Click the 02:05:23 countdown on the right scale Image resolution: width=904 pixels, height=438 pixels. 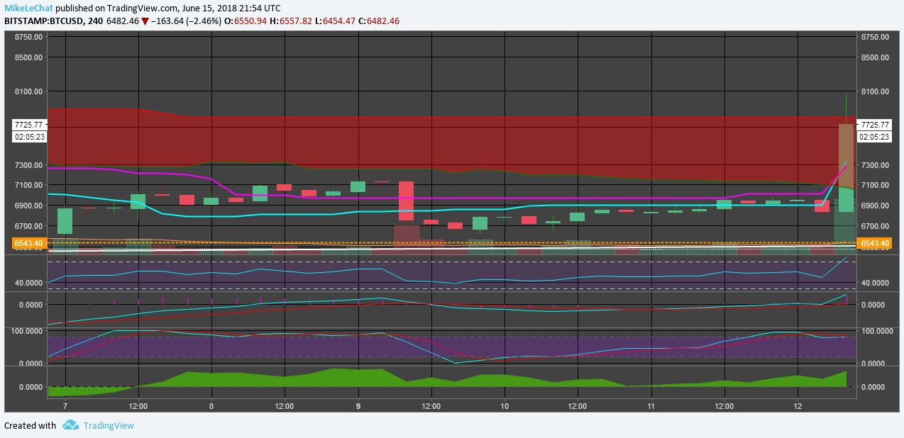[873, 137]
